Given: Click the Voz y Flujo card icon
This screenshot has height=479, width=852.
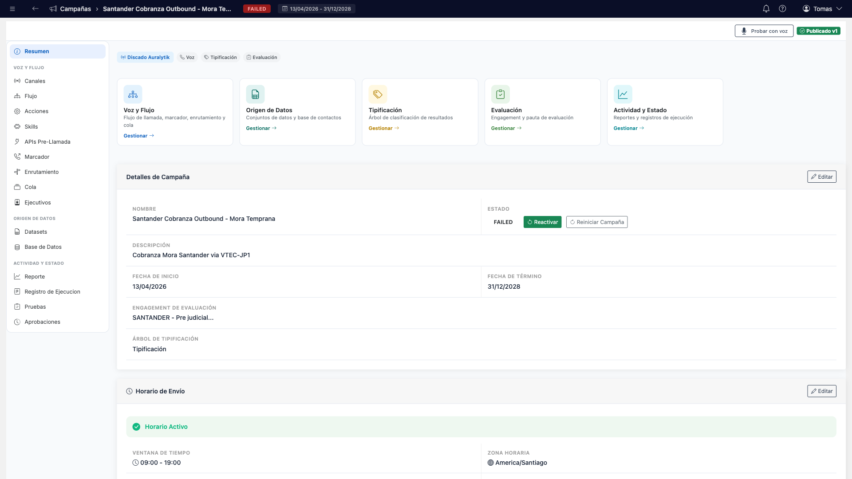Looking at the screenshot, I should [x=133, y=94].
